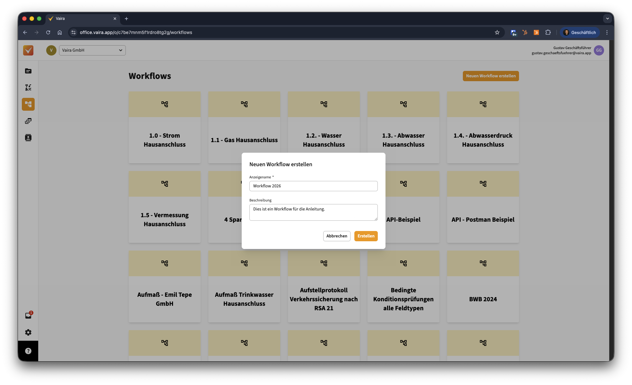Open the text variables sidebar icon

[x=28, y=88]
